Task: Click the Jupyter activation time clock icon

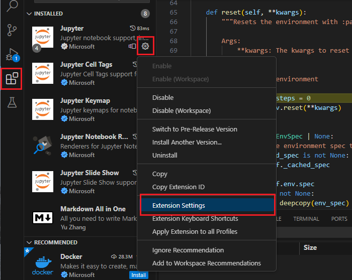Action: pos(133,28)
